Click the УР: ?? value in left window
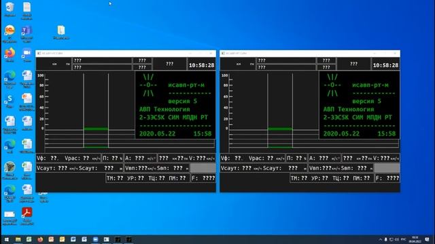 click(136, 178)
